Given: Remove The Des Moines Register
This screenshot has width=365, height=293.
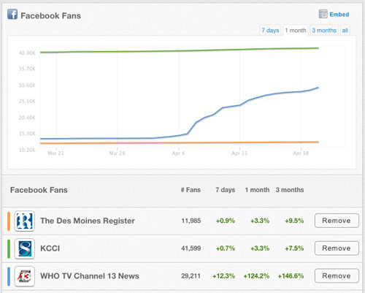Looking at the screenshot, I should point(337,221).
